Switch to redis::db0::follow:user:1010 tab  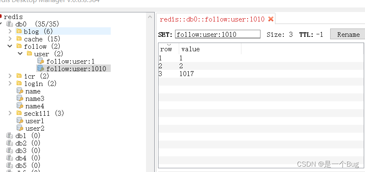tap(212, 19)
